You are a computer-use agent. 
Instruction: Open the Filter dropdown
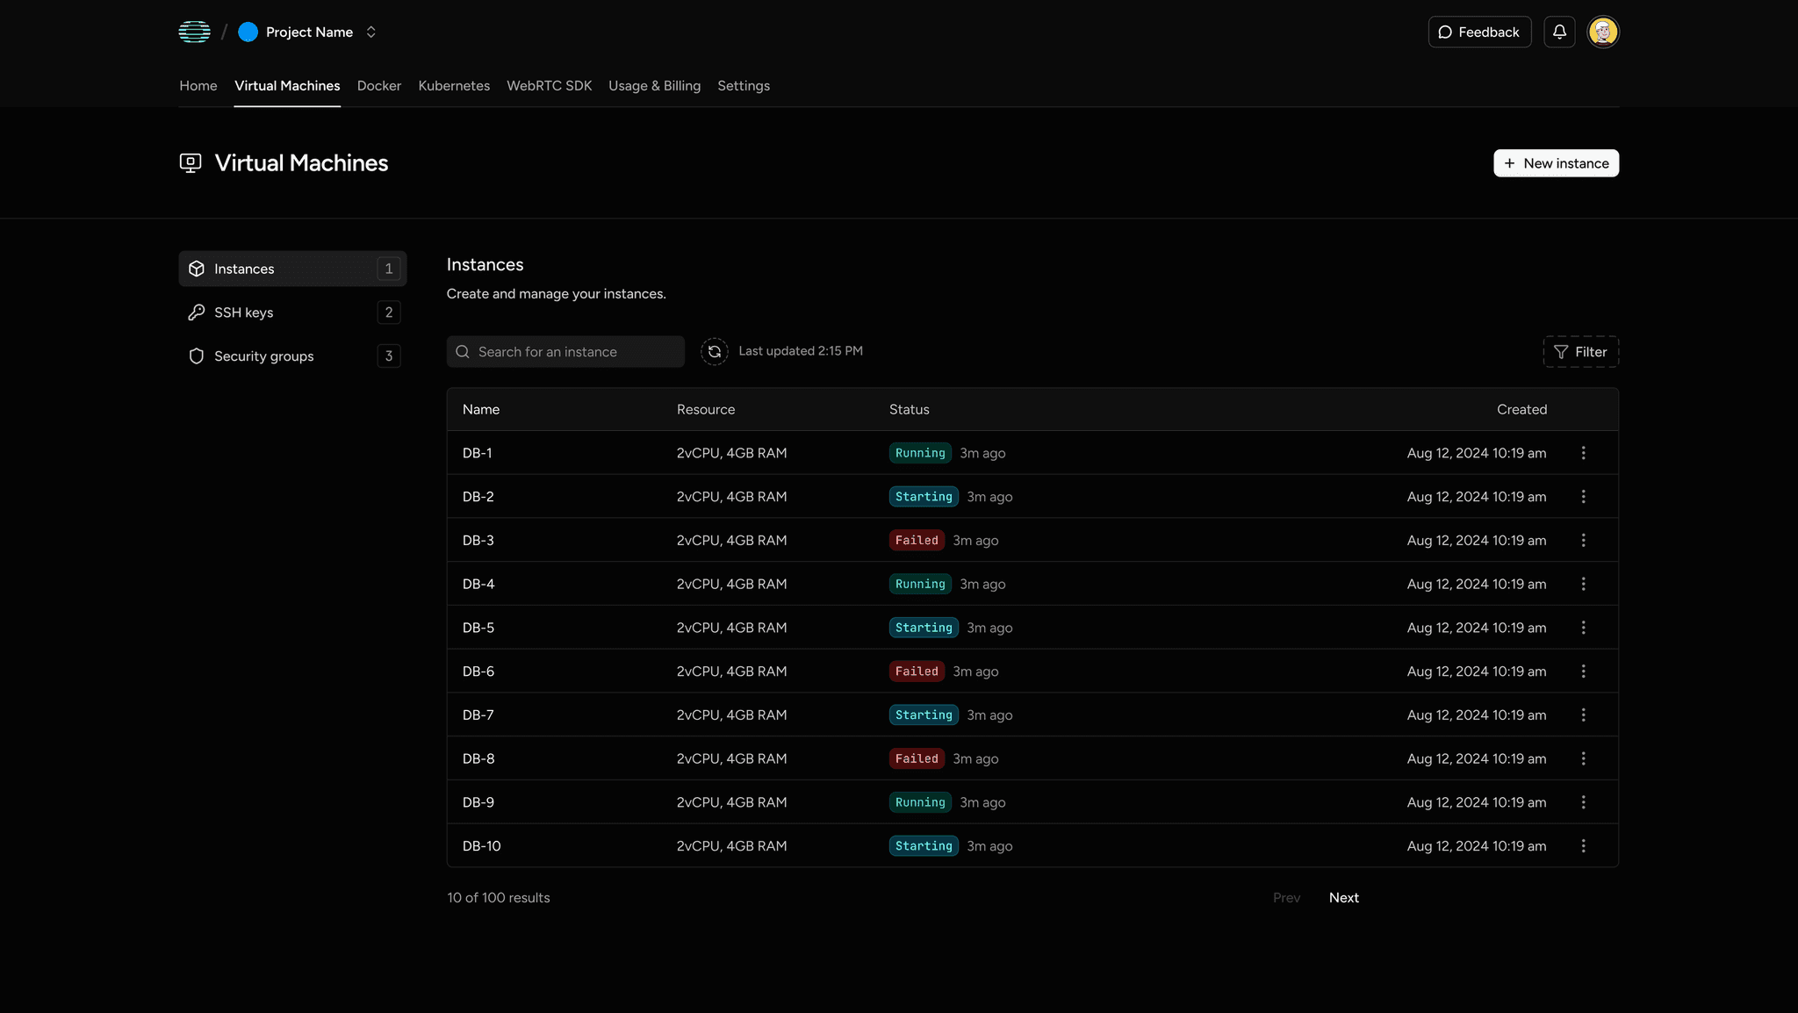[1580, 352]
